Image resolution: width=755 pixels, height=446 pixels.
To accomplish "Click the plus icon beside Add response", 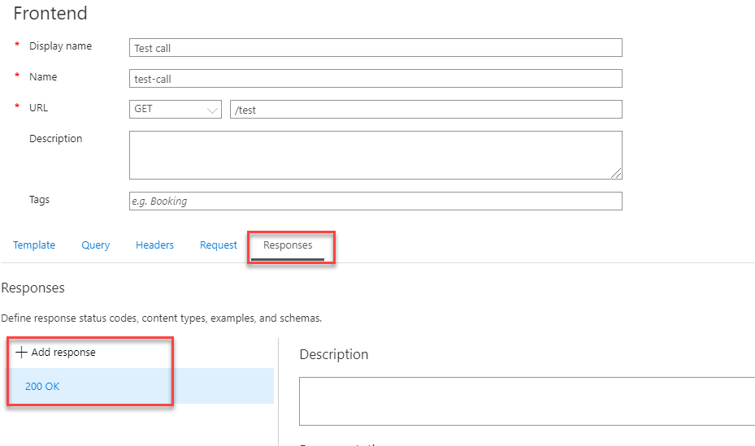I will 21,353.
